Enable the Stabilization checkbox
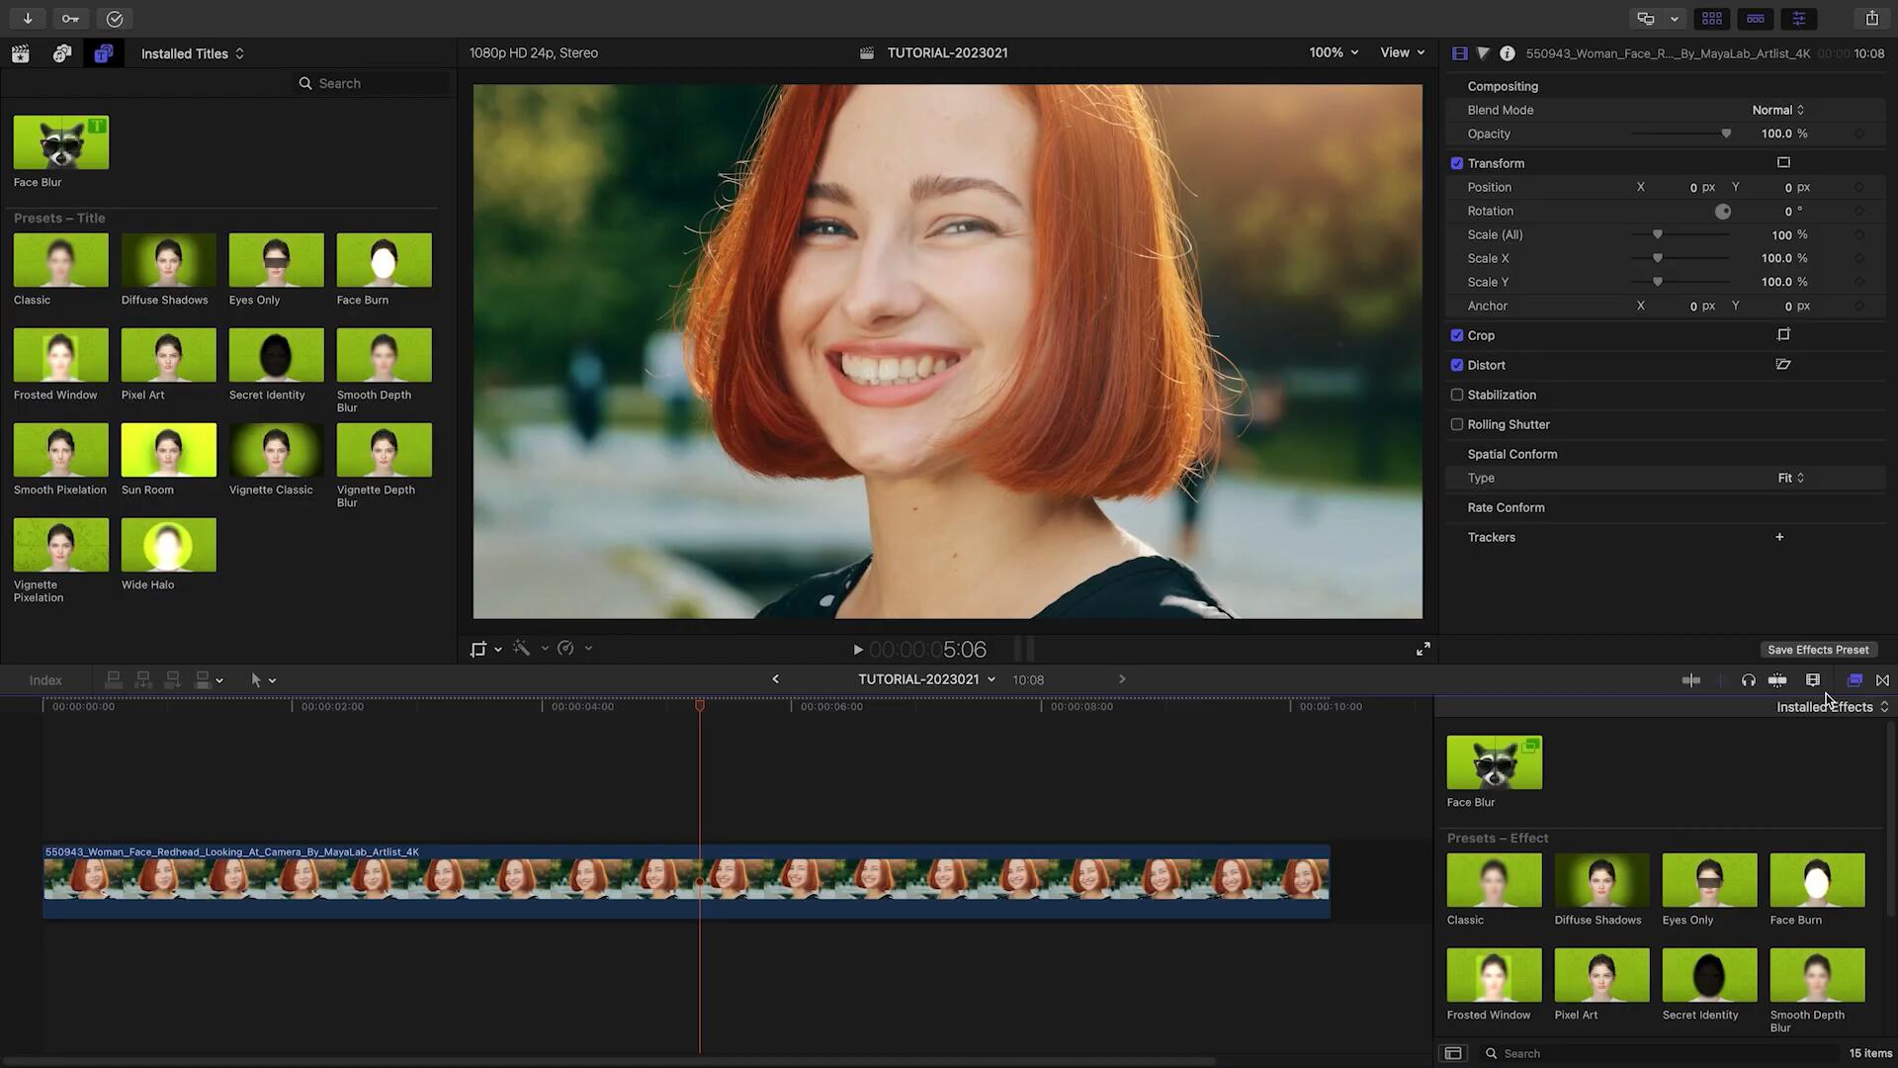 click(x=1456, y=395)
